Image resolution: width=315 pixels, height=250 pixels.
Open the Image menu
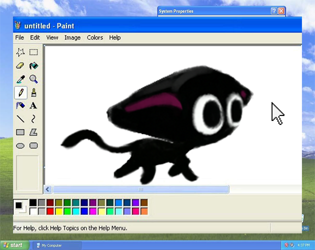72,37
